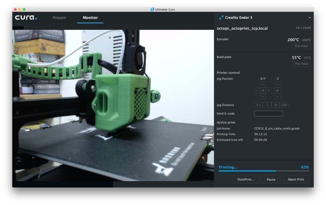
Task: Click the Creality Ender 3 printer icon
Action: [x=221, y=18]
